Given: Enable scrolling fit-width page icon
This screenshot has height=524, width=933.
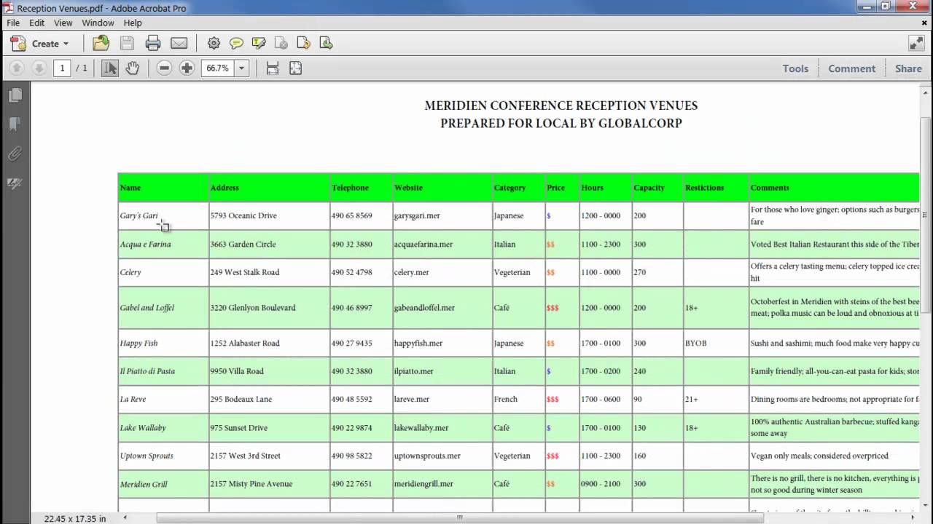Looking at the screenshot, I should coord(273,68).
